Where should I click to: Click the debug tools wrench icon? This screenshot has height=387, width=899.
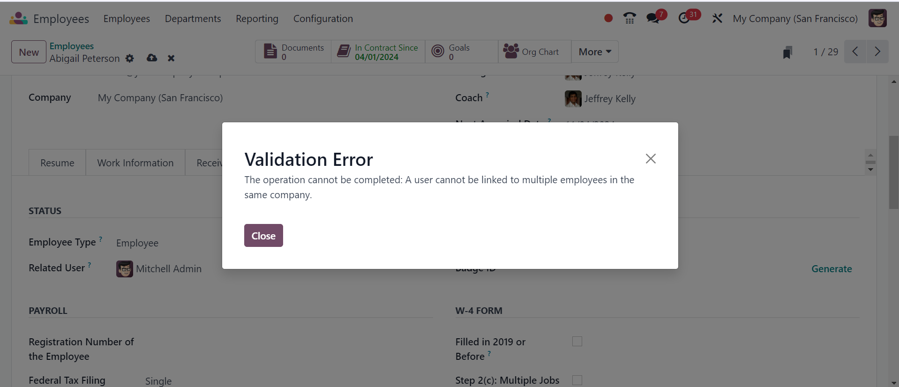coord(717,19)
